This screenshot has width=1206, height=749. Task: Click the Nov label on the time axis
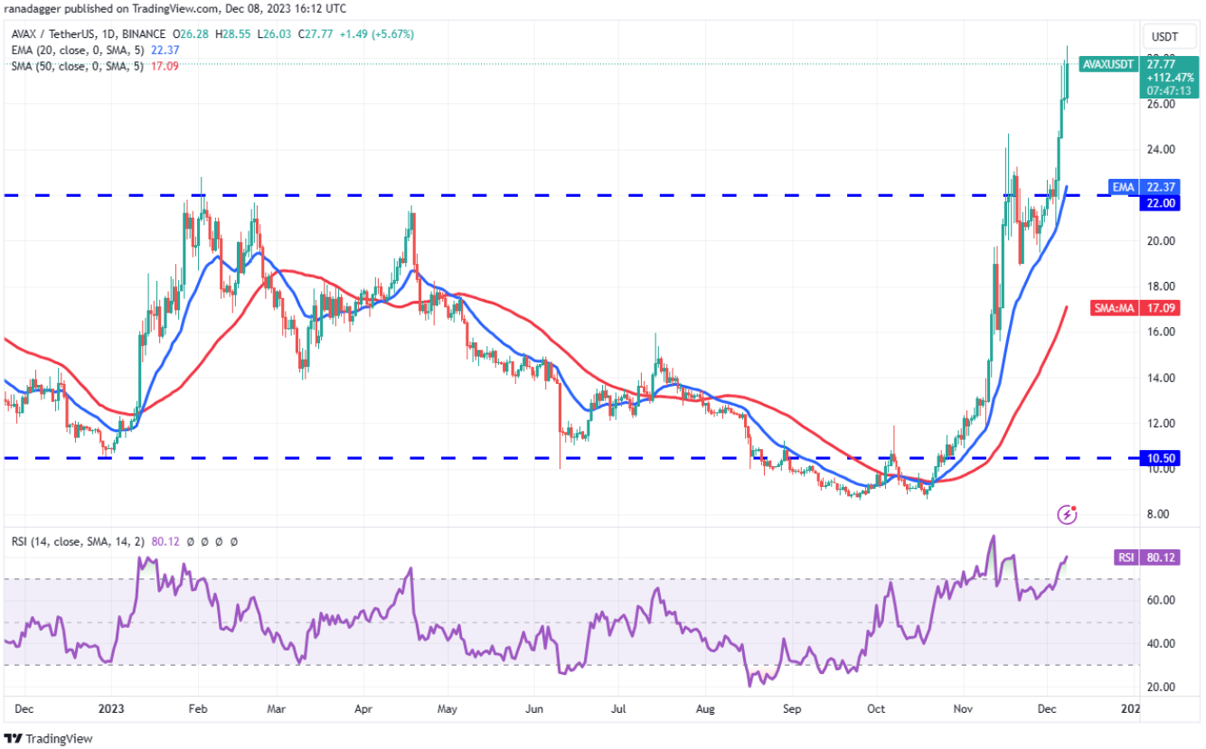964,710
